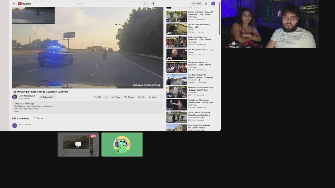Click in the YouTube search field
The image size is (335, 188).
pyautogui.click(x=108, y=3)
